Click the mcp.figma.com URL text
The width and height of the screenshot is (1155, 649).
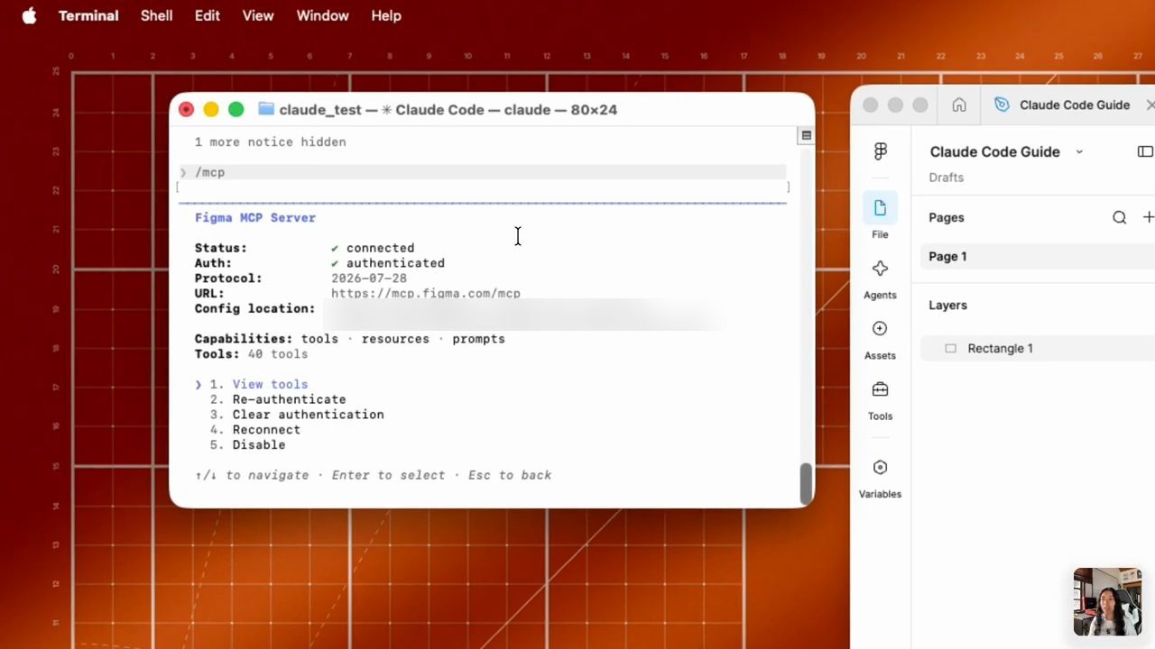coord(426,294)
